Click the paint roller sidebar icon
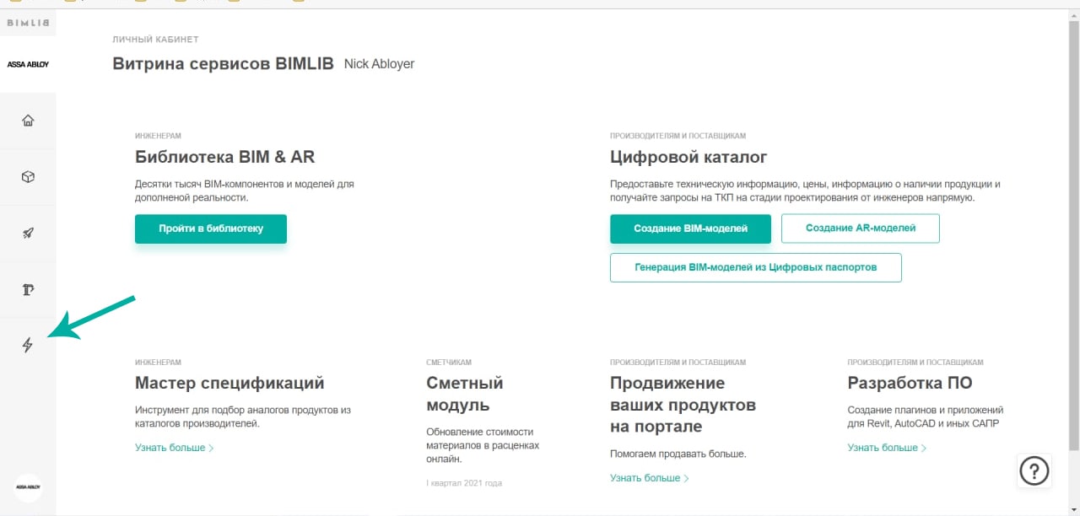Viewport: 1080px width, 516px height. click(x=28, y=290)
